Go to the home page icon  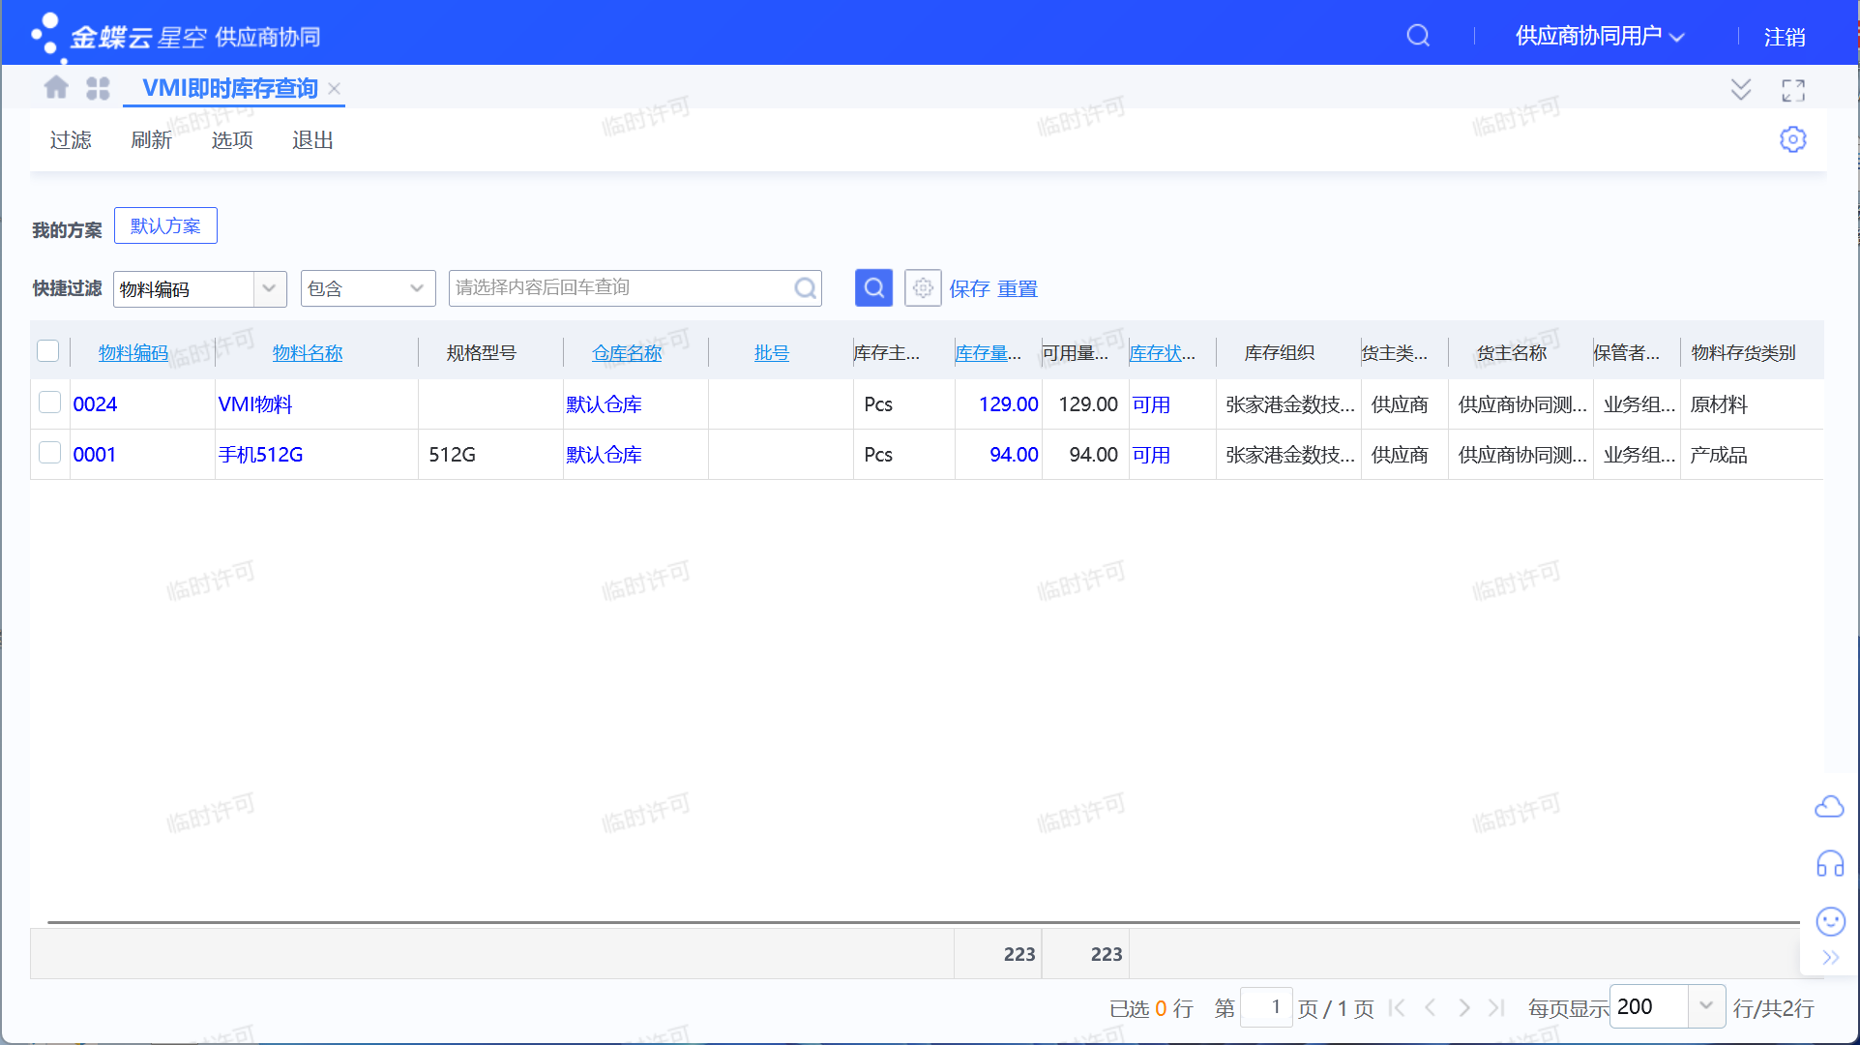56,87
